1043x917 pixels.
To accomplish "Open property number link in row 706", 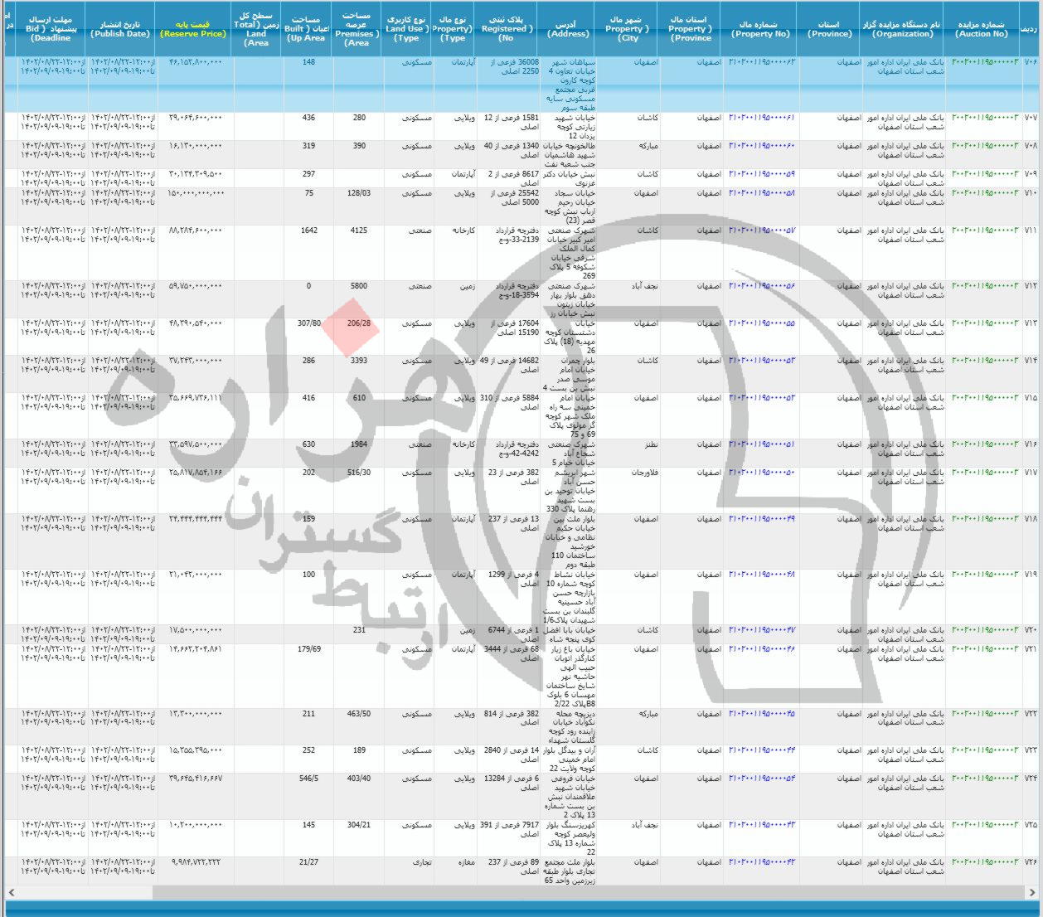I will pos(761,62).
